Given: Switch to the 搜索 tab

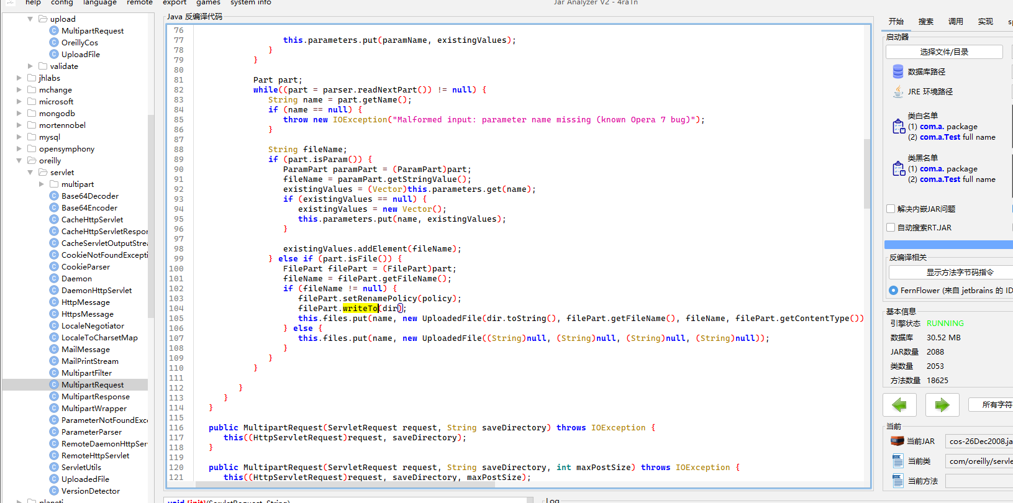Looking at the screenshot, I should coord(925,21).
